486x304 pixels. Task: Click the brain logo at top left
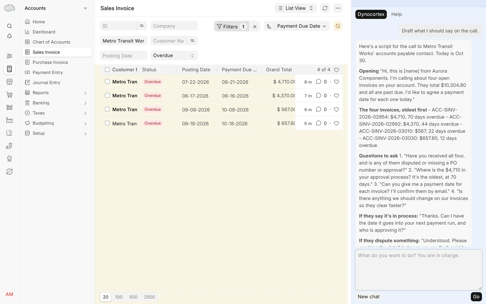[x=9, y=8]
